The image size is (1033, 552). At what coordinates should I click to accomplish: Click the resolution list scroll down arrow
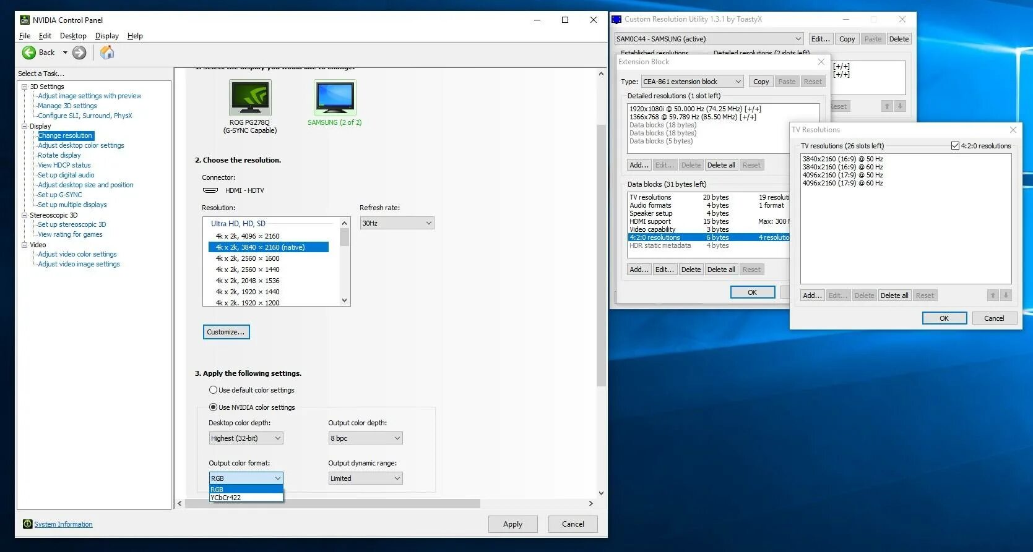[x=345, y=301]
